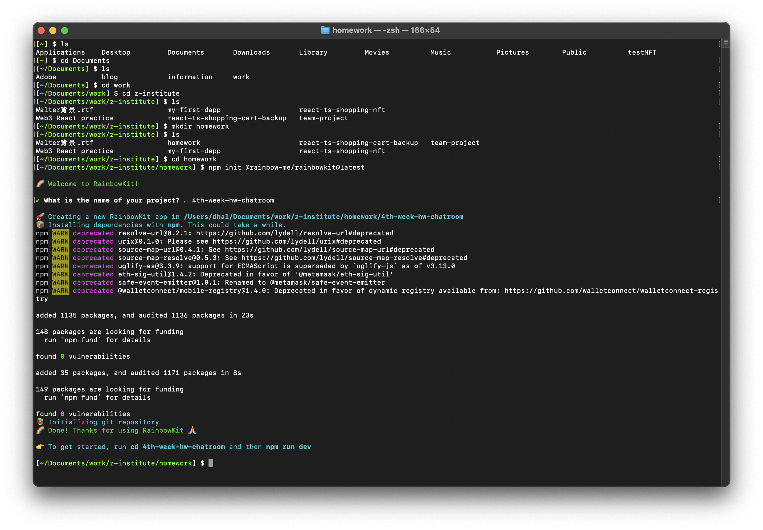
Task: Click the books emoji before Initializing git repository
Action: point(40,422)
